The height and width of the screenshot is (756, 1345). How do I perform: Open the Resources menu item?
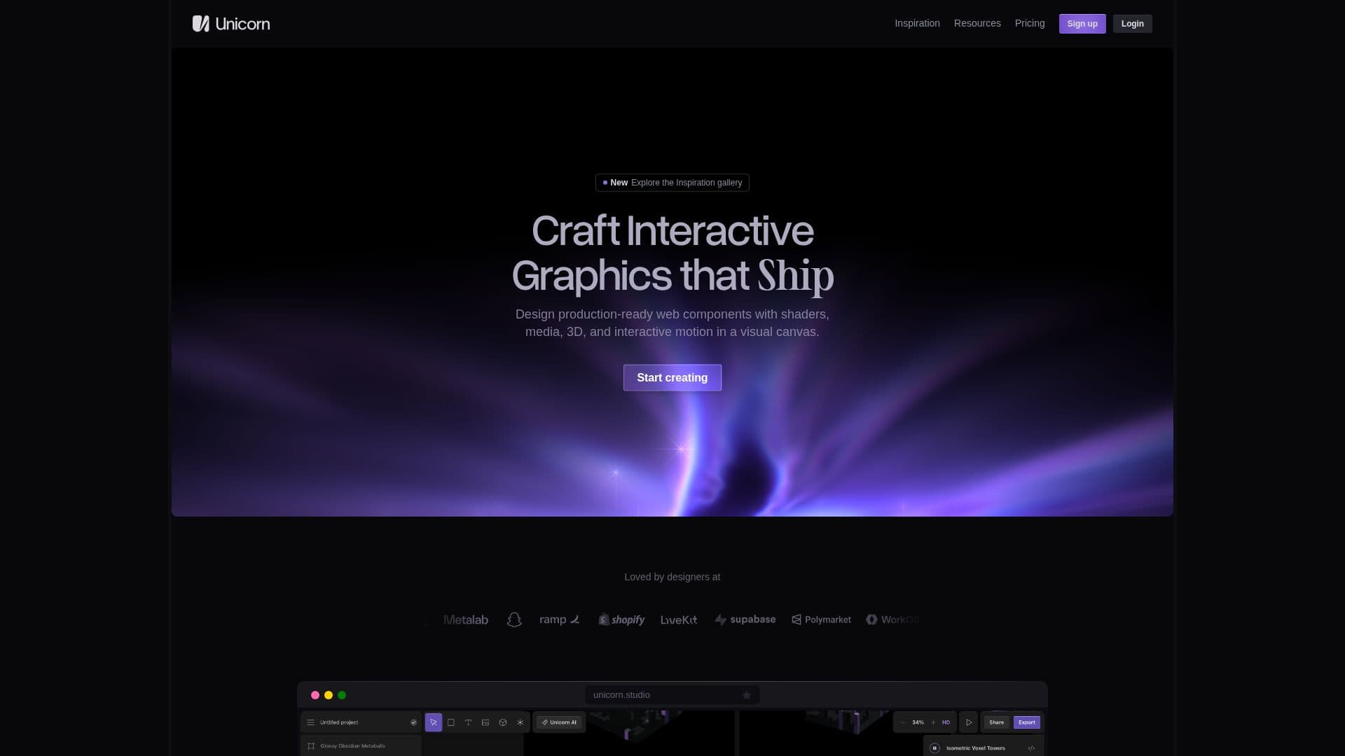tap(977, 23)
